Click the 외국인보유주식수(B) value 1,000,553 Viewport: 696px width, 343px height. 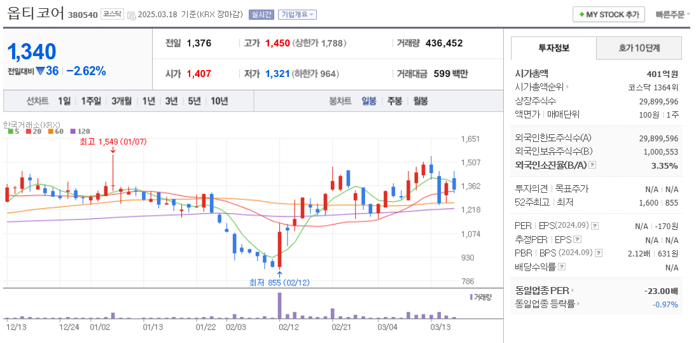(x=661, y=151)
